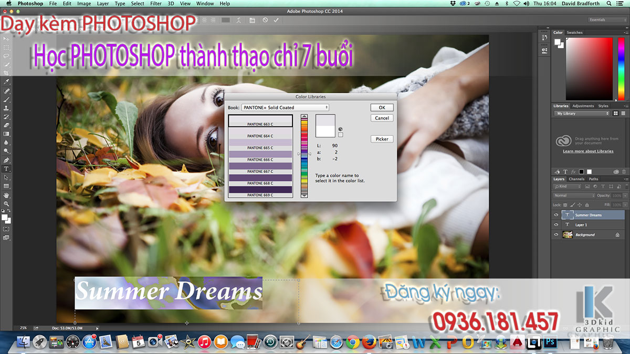Select the Pen tool

pyautogui.click(x=6, y=160)
